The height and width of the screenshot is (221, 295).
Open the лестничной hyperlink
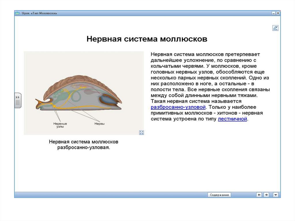pos(232,119)
